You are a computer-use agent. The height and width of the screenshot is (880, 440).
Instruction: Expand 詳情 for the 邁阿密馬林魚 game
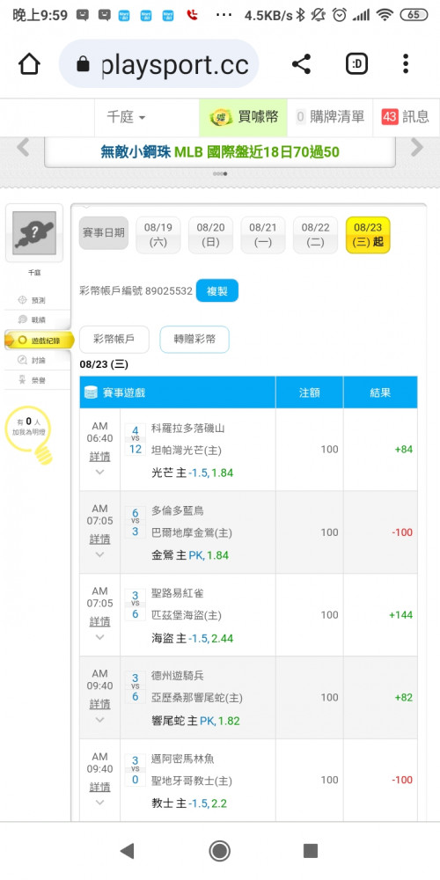(100, 787)
